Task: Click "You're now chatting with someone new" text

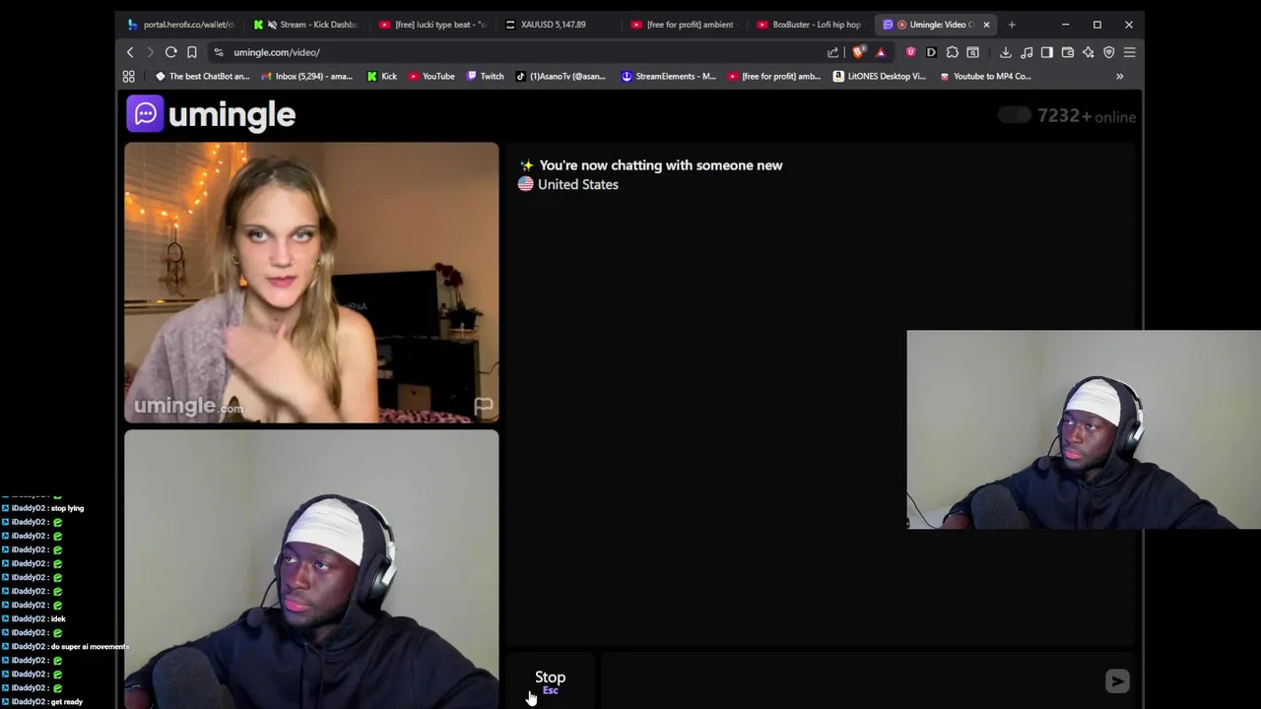Action: click(661, 165)
